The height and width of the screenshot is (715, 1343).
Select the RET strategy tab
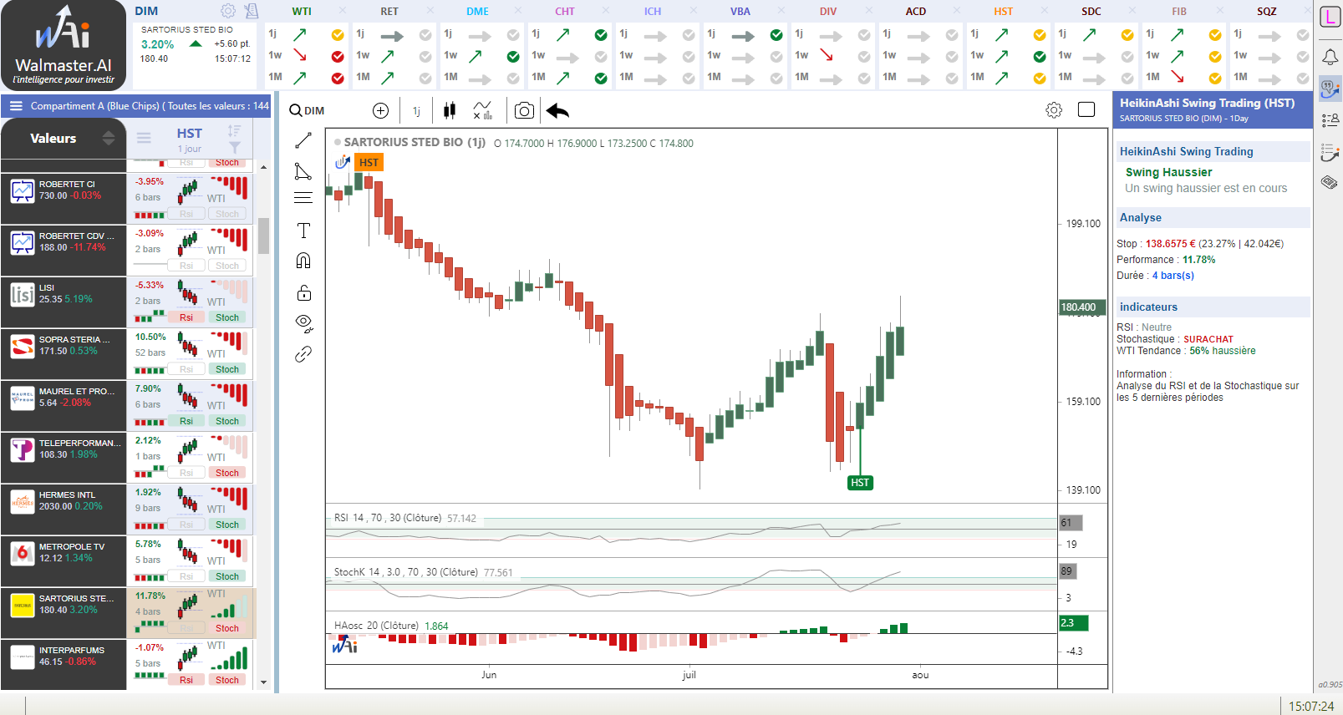(x=389, y=12)
